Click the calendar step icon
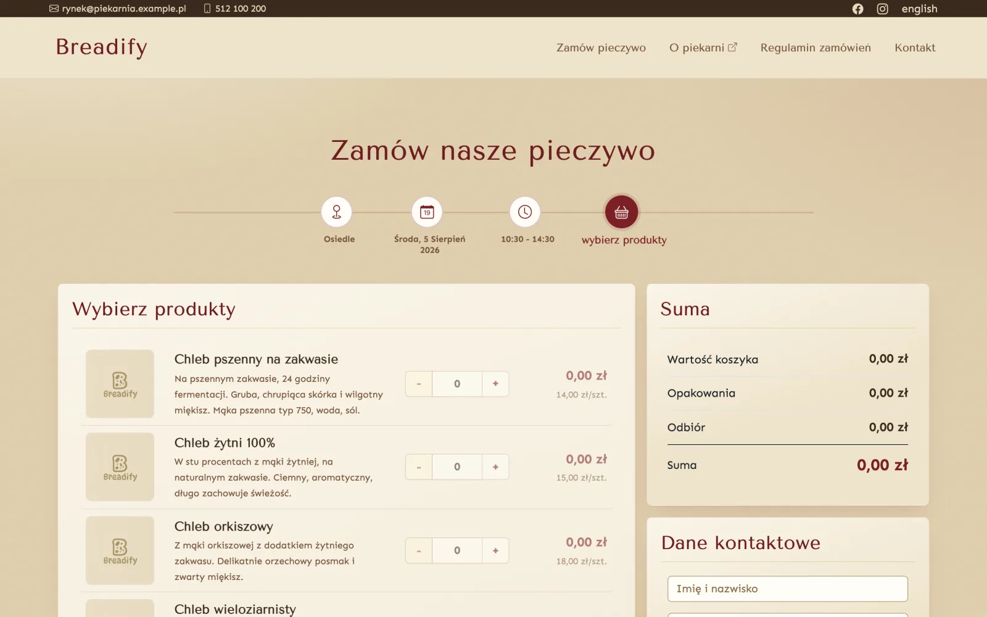The width and height of the screenshot is (987, 617). pos(427,212)
